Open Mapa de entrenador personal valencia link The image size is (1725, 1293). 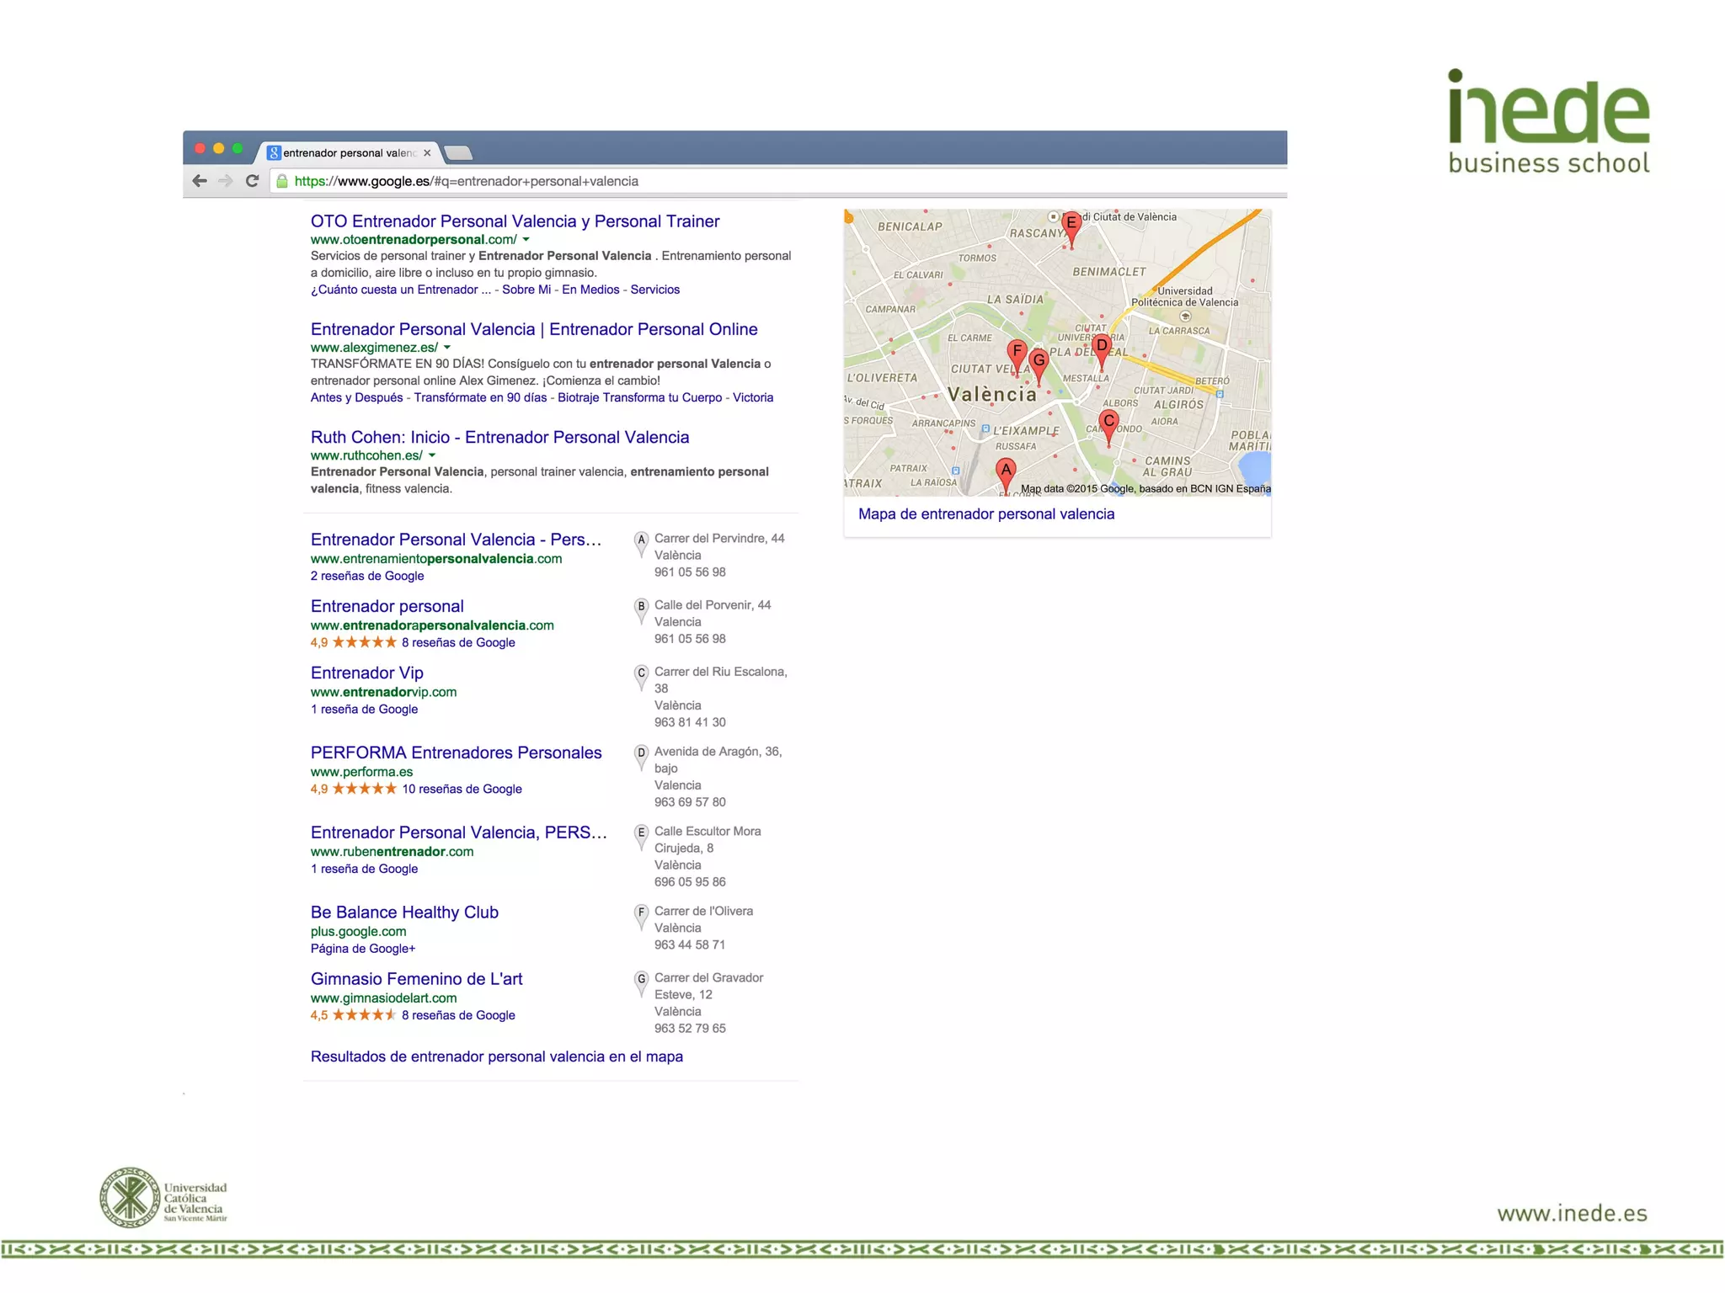pyautogui.click(x=985, y=514)
